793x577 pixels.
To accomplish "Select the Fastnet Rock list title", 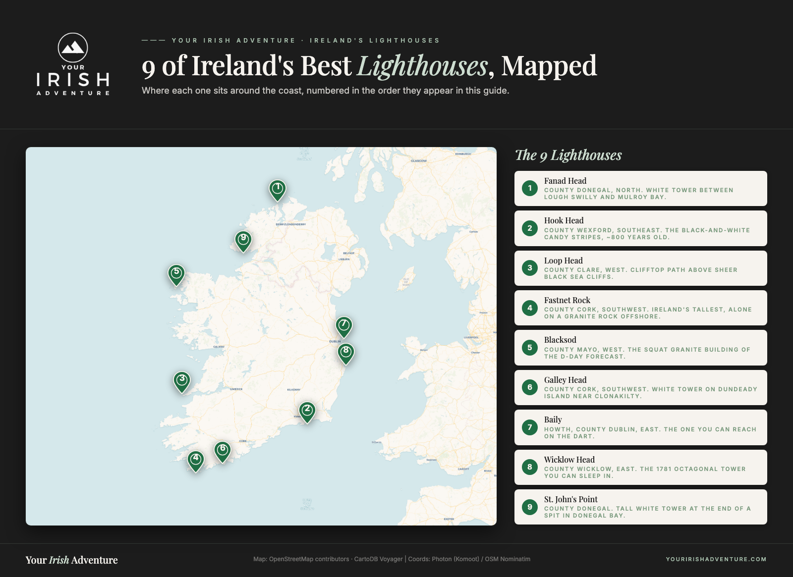I will tap(567, 300).
